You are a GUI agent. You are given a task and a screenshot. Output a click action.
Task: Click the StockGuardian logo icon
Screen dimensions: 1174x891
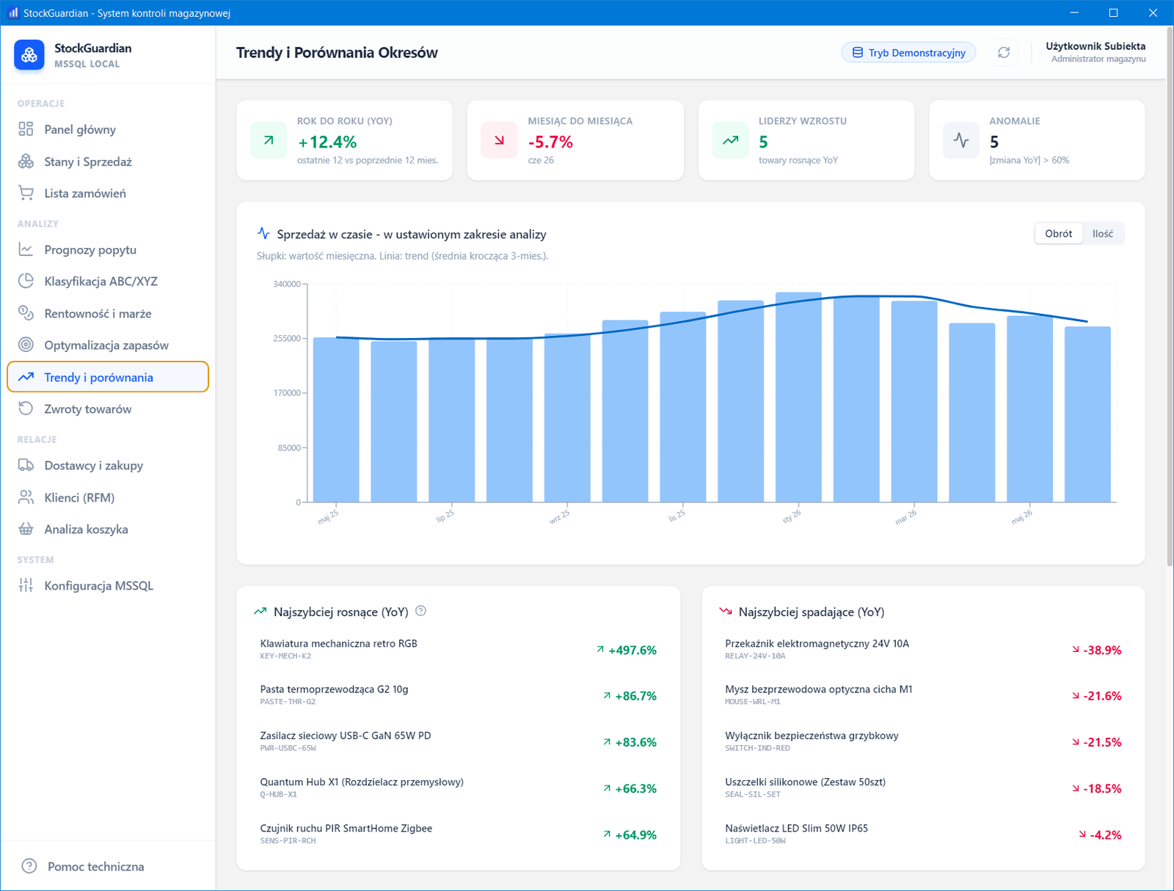29,55
